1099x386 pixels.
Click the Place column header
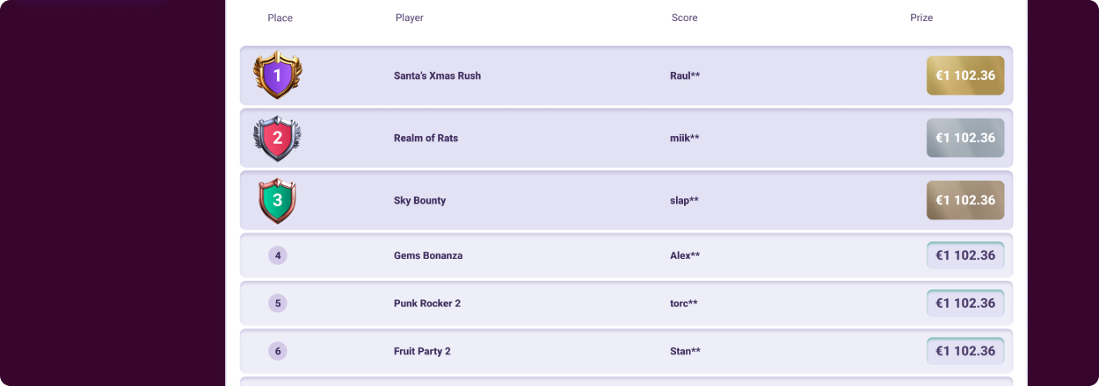(x=280, y=18)
